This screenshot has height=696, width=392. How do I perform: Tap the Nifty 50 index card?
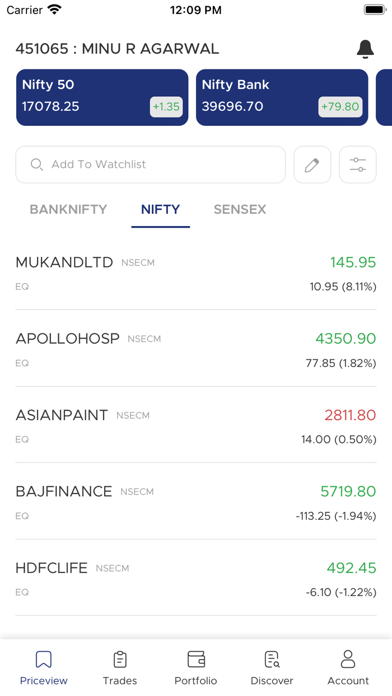pyautogui.click(x=102, y=97)
